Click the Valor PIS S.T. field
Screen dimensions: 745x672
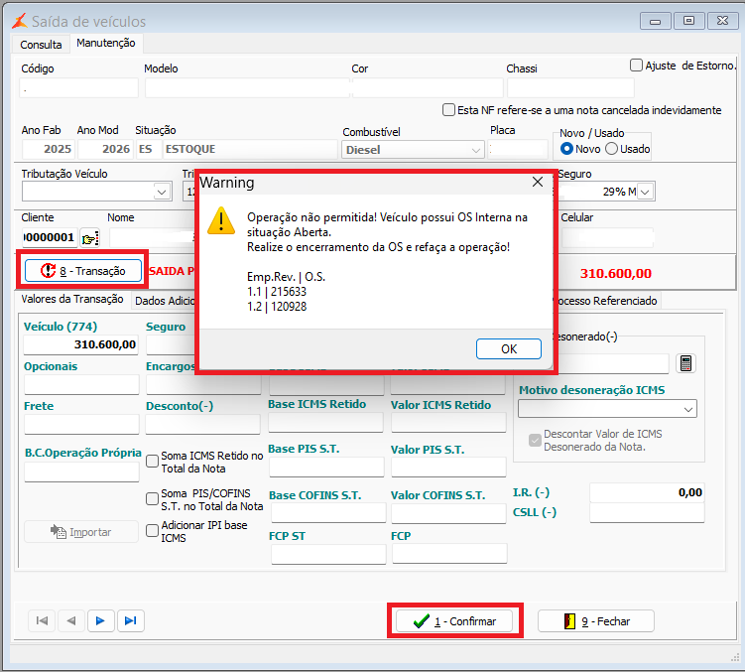(x=448, y=467)
